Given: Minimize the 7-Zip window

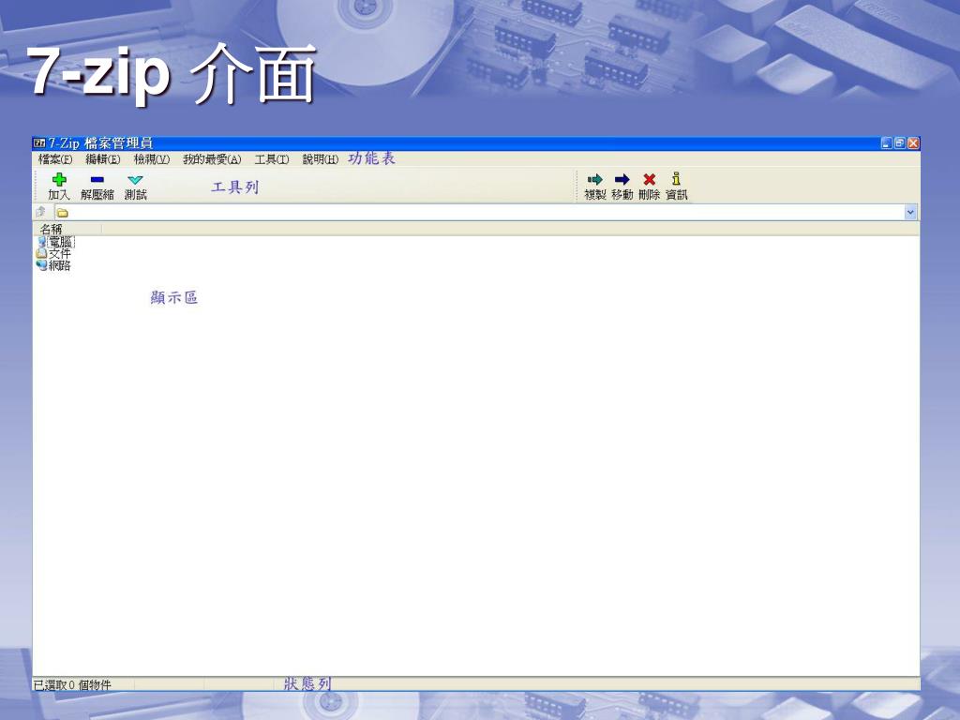Looking at the screenshot, I should click(886, 143).
